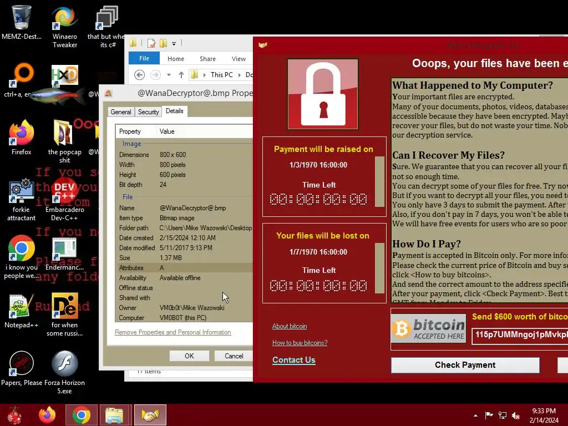Expand the chevron after 'This PC' in address bar

click(239, 75)
